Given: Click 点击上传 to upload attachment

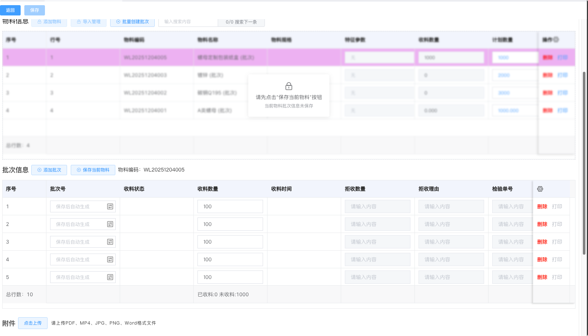Looking at the screenshot, I should coord(33,323).
